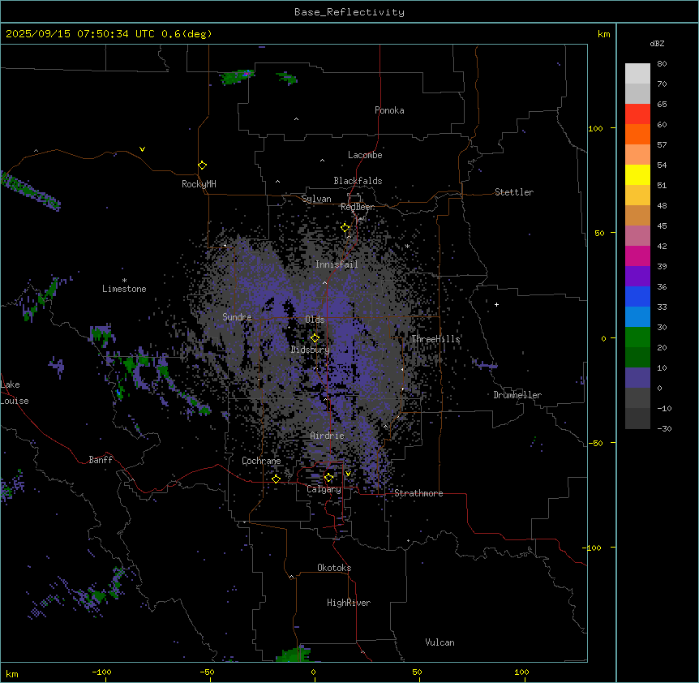This screenshot has height=683, width=699.
Task: Select the Airdrie town label
Action: coord(328,436)
